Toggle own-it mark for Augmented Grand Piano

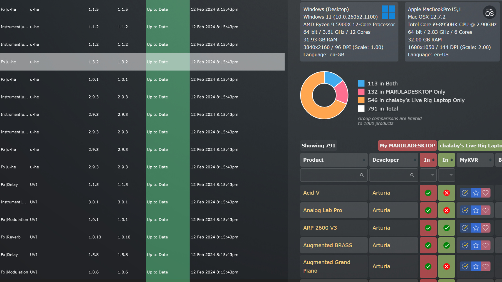pyautogui.click(x=465, y=266)
